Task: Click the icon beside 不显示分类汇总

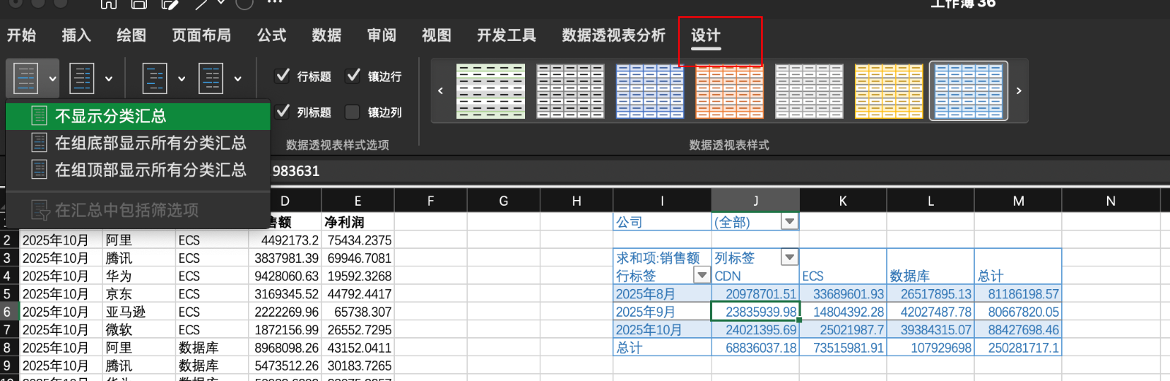Action: 39,115
